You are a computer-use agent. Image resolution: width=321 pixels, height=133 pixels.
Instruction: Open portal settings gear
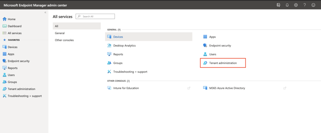(x=296, y=5)
